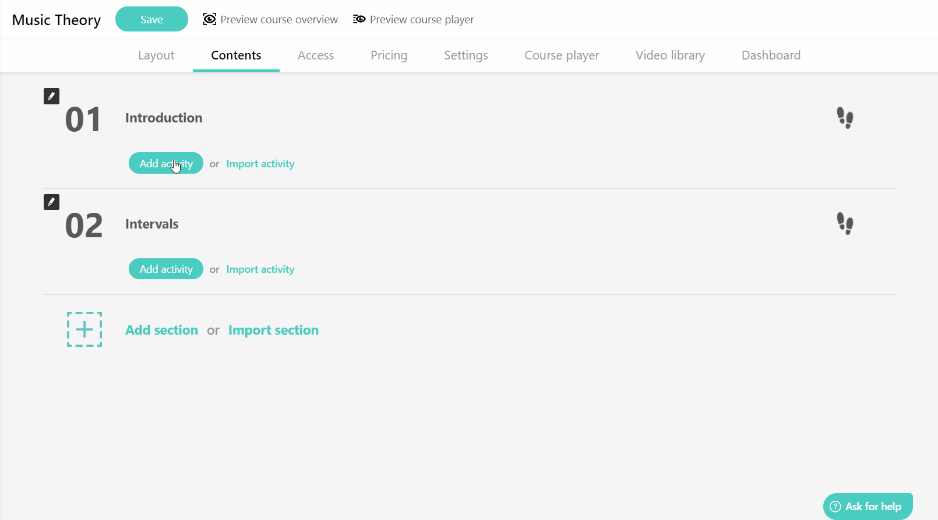Add activity to the Introduction section
This screenshot has width=938, height=520.
pyautogui.click(x=166, y=163)
